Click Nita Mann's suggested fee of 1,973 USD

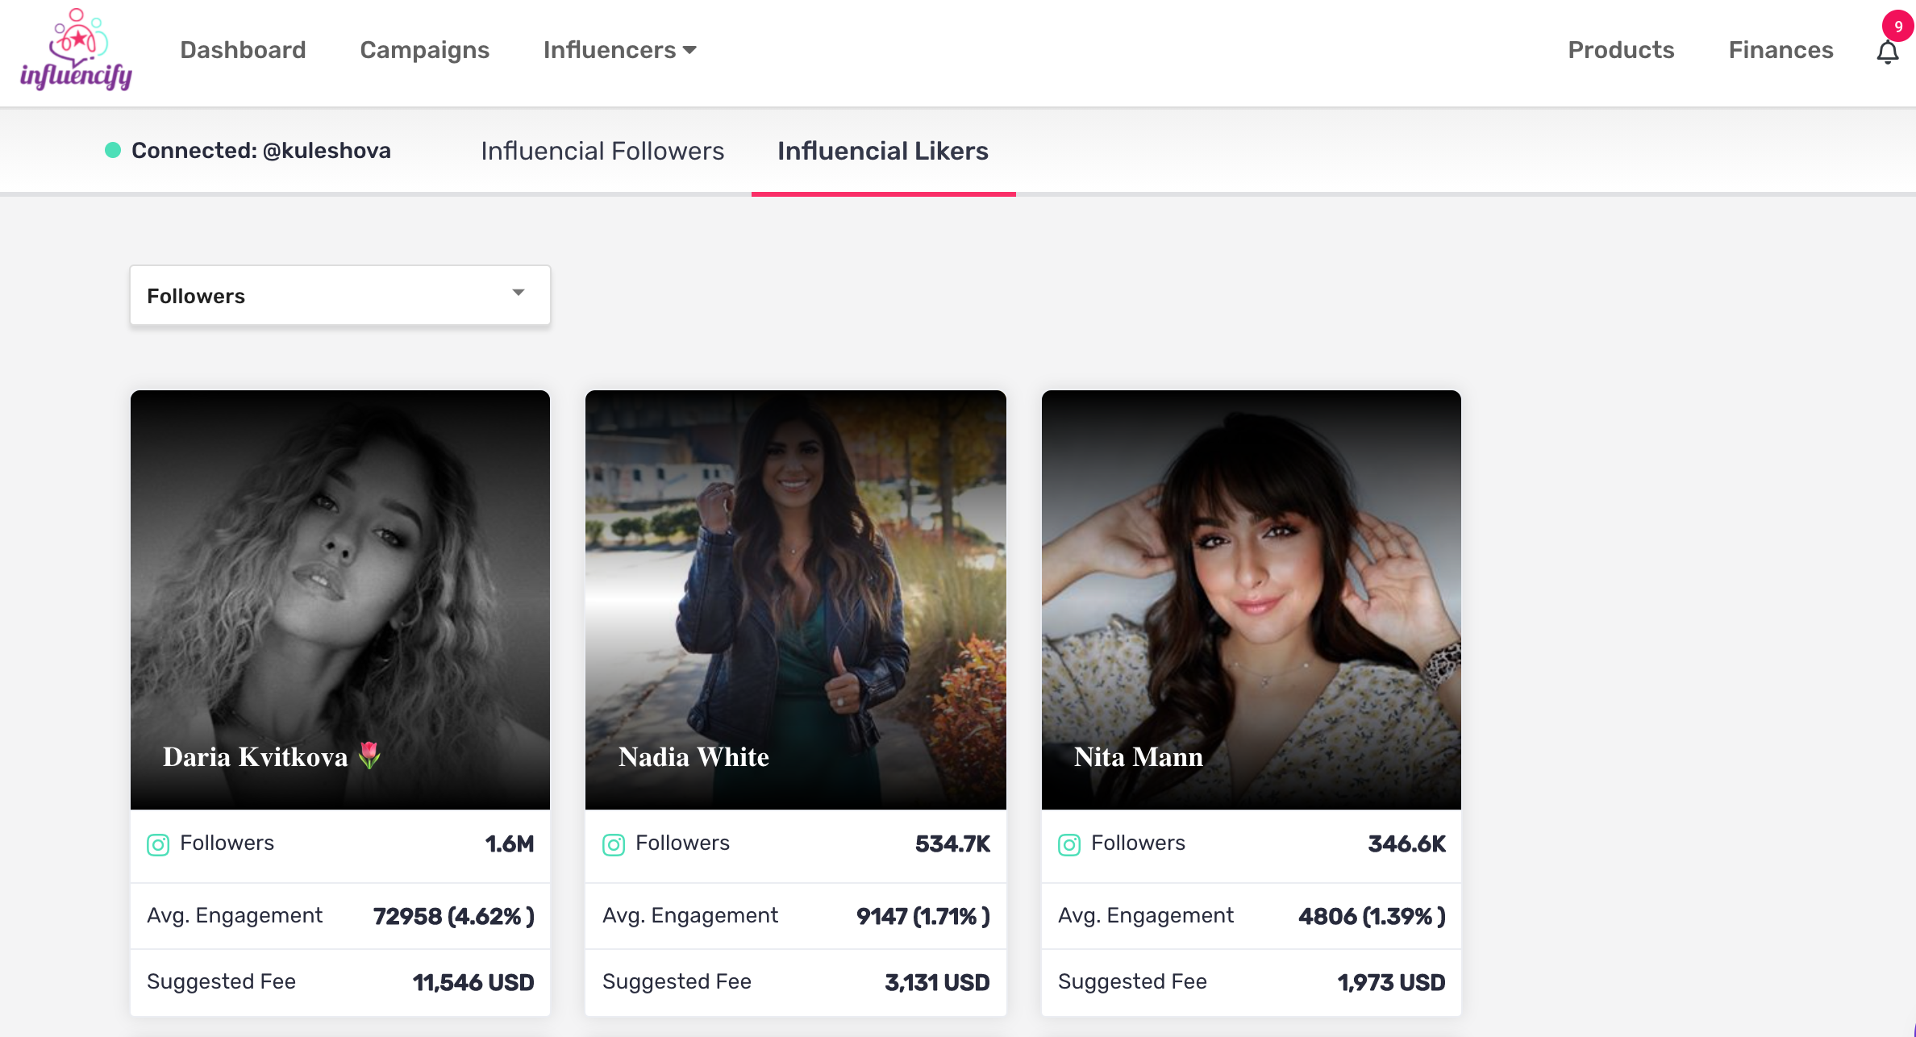[1392, 982]
